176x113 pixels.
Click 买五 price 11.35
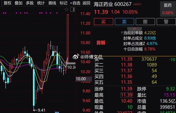pyautogui.click(x=127, y=82)
